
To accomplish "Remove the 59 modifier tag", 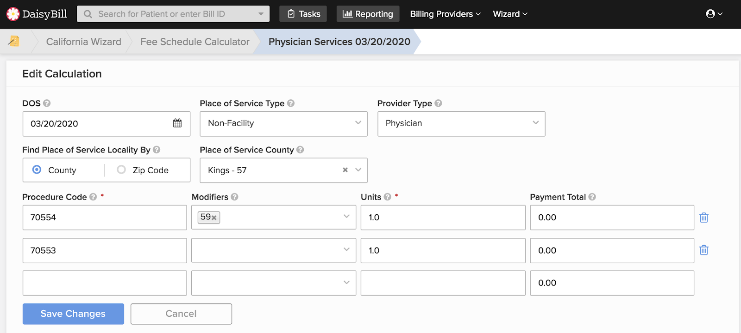I will pos(214,218).
